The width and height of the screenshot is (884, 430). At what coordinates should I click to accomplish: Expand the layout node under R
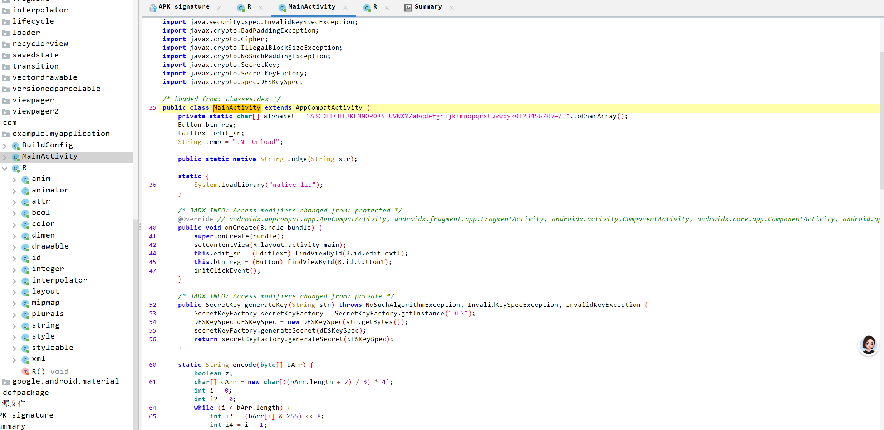(x=14, y=292)
